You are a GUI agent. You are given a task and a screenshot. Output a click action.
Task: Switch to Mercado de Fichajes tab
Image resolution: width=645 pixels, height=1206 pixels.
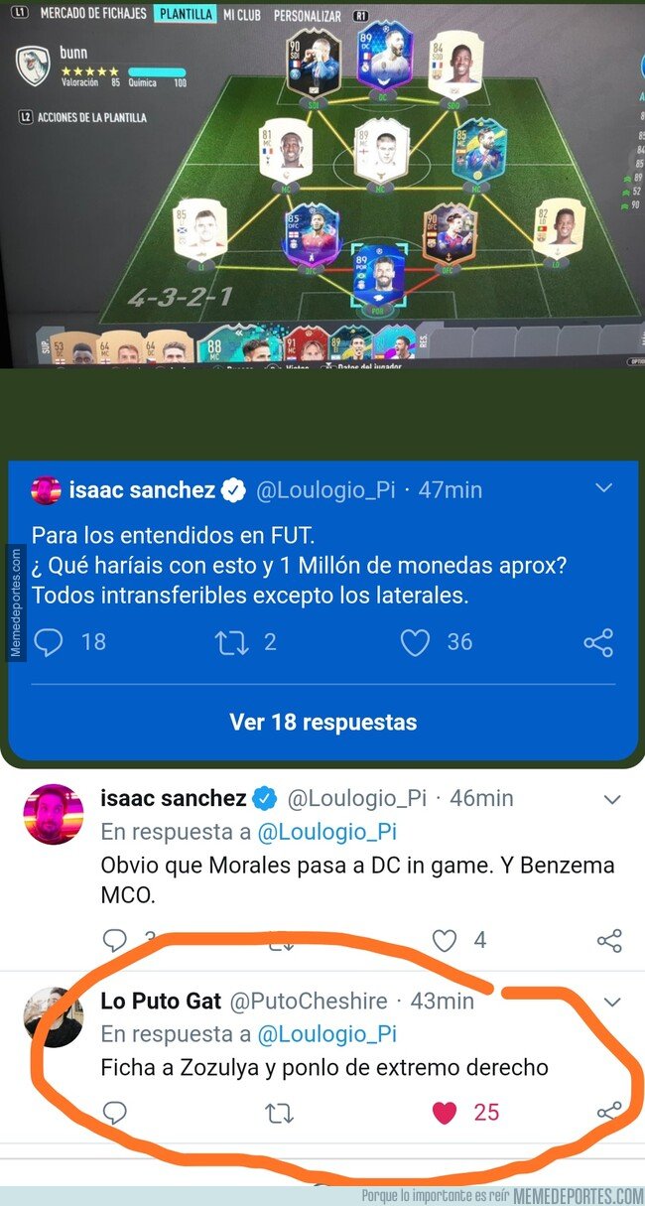point(92,14)
